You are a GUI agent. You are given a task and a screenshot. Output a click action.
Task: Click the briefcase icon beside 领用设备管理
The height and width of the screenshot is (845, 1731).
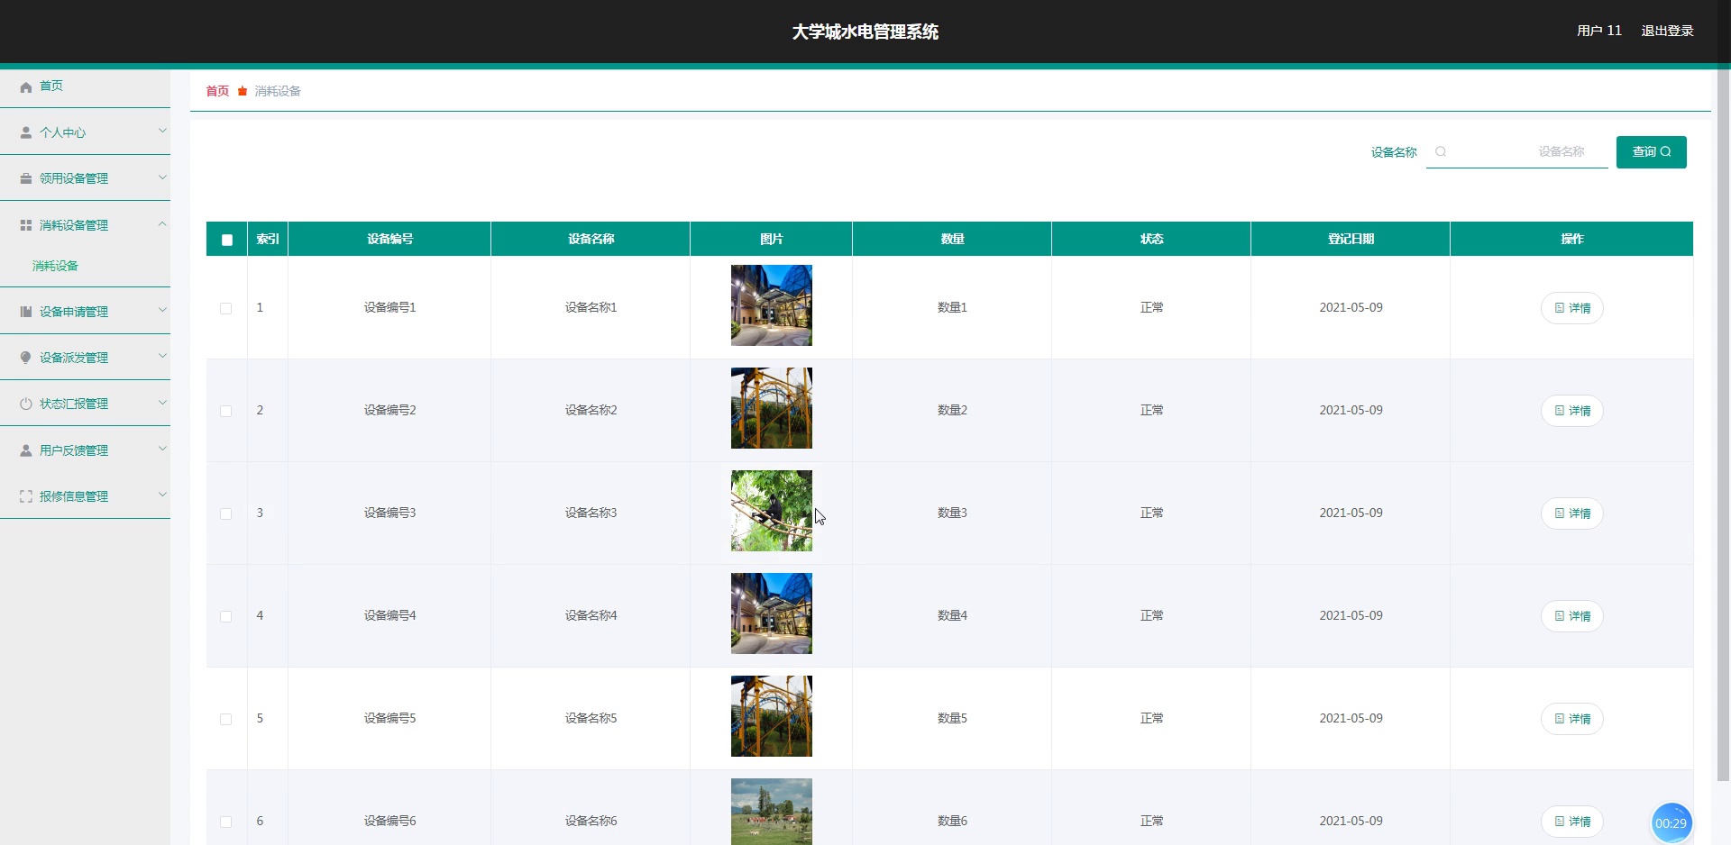click(26, 178)
